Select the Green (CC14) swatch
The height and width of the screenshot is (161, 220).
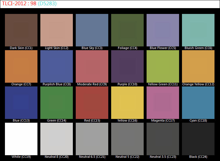(x=57, y=102)
